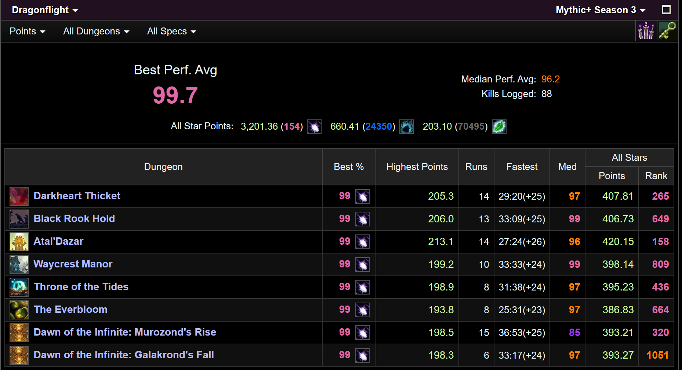Click the spec icon in Murozond's Rise row

click(362, 333)
